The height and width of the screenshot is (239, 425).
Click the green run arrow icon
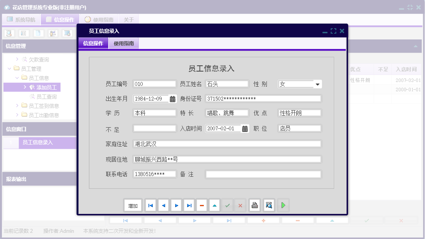coord(283,205)
